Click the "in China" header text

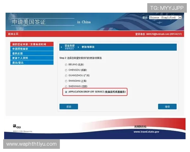click(x=84, y=22)
